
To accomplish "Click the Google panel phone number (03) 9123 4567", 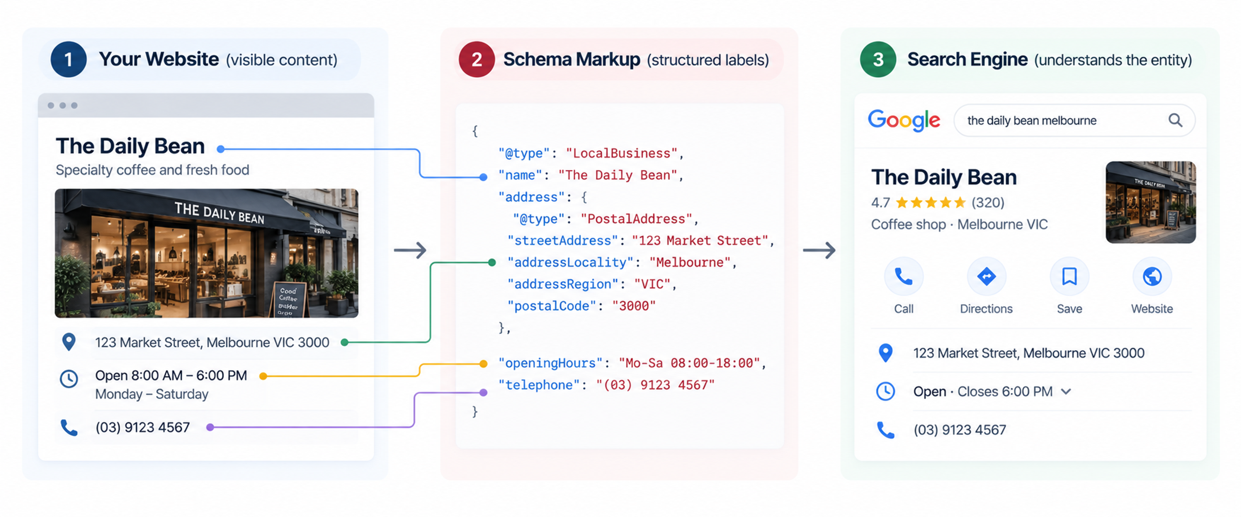I will (x=960, y=430).
